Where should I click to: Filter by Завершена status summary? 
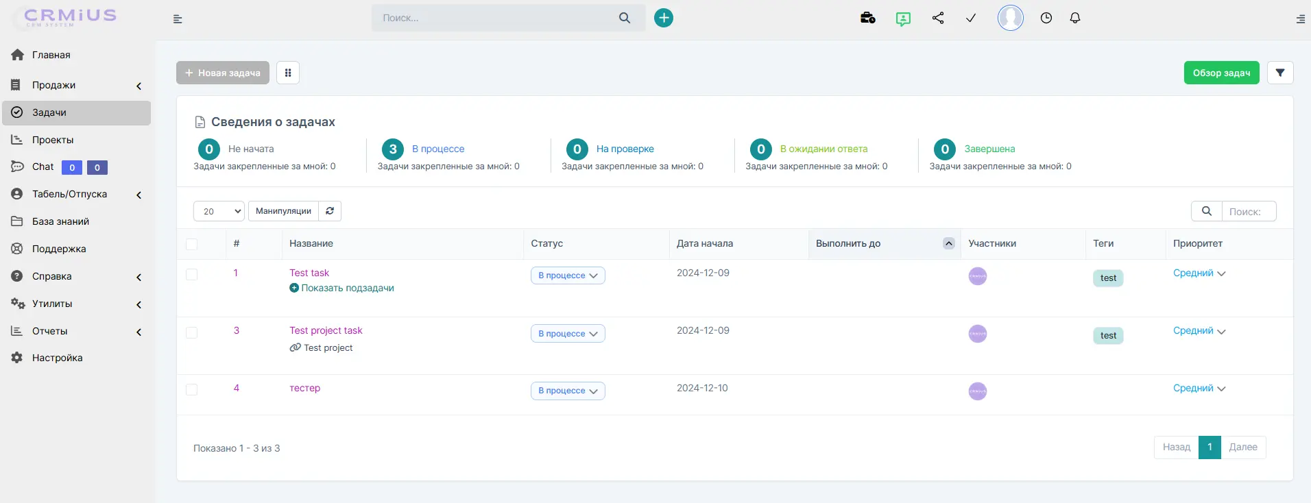(x=989, y=149)
